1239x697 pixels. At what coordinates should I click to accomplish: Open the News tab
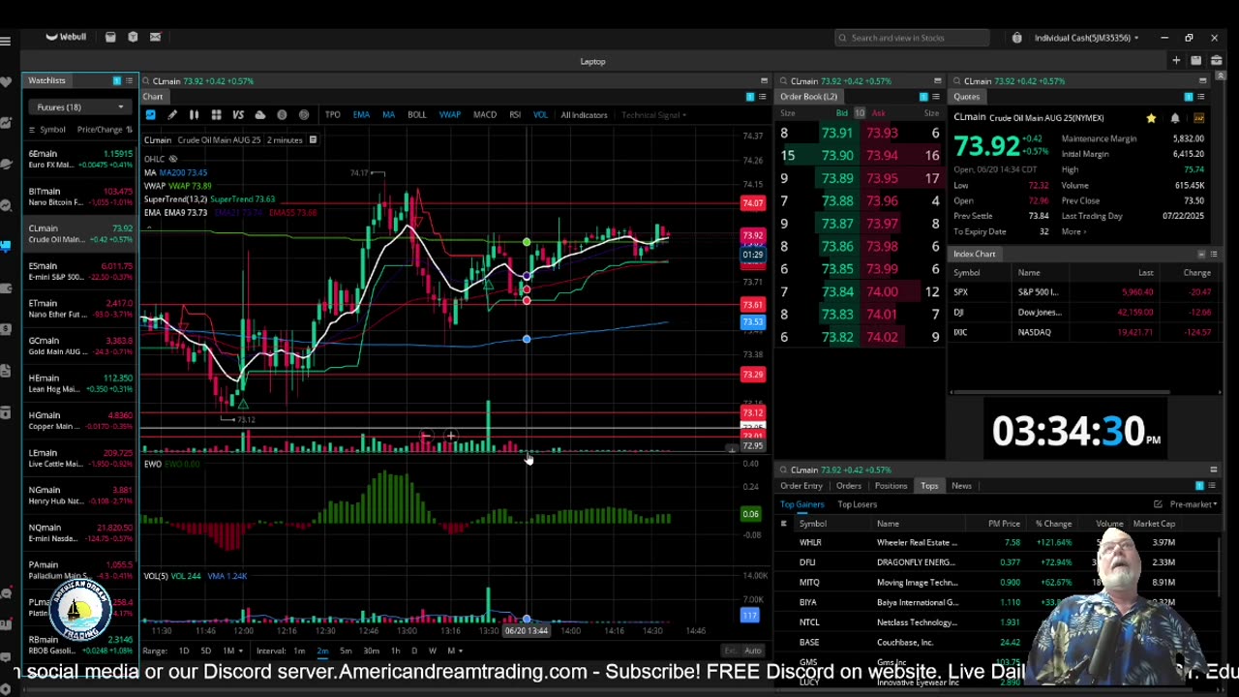tap(961, 486)
